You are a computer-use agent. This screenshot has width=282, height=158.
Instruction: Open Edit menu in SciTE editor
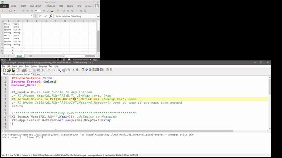8,66
